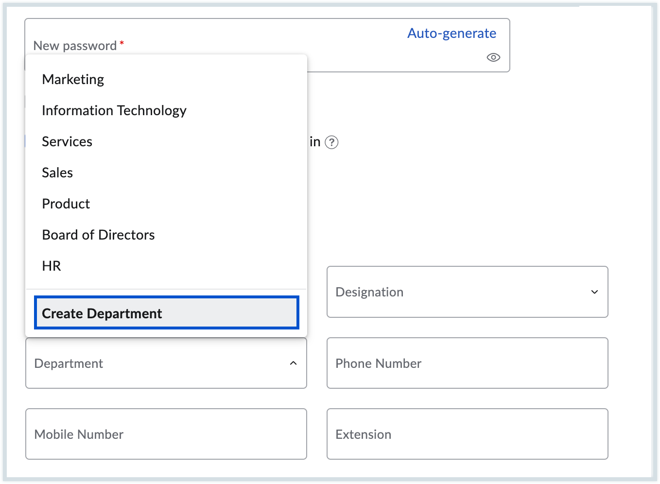Choose Information Technology department option

pos(114,110)
